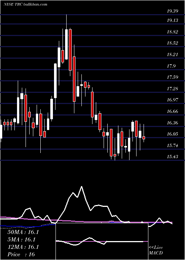Screen dimensions: 185x260
Task: Click the 19.13 price axis label
Action: tap(172, 20)
